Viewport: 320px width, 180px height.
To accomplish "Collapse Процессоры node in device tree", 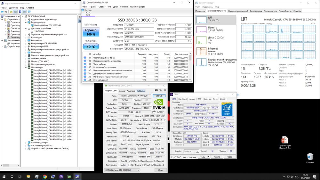I will [x=26, y=68].
